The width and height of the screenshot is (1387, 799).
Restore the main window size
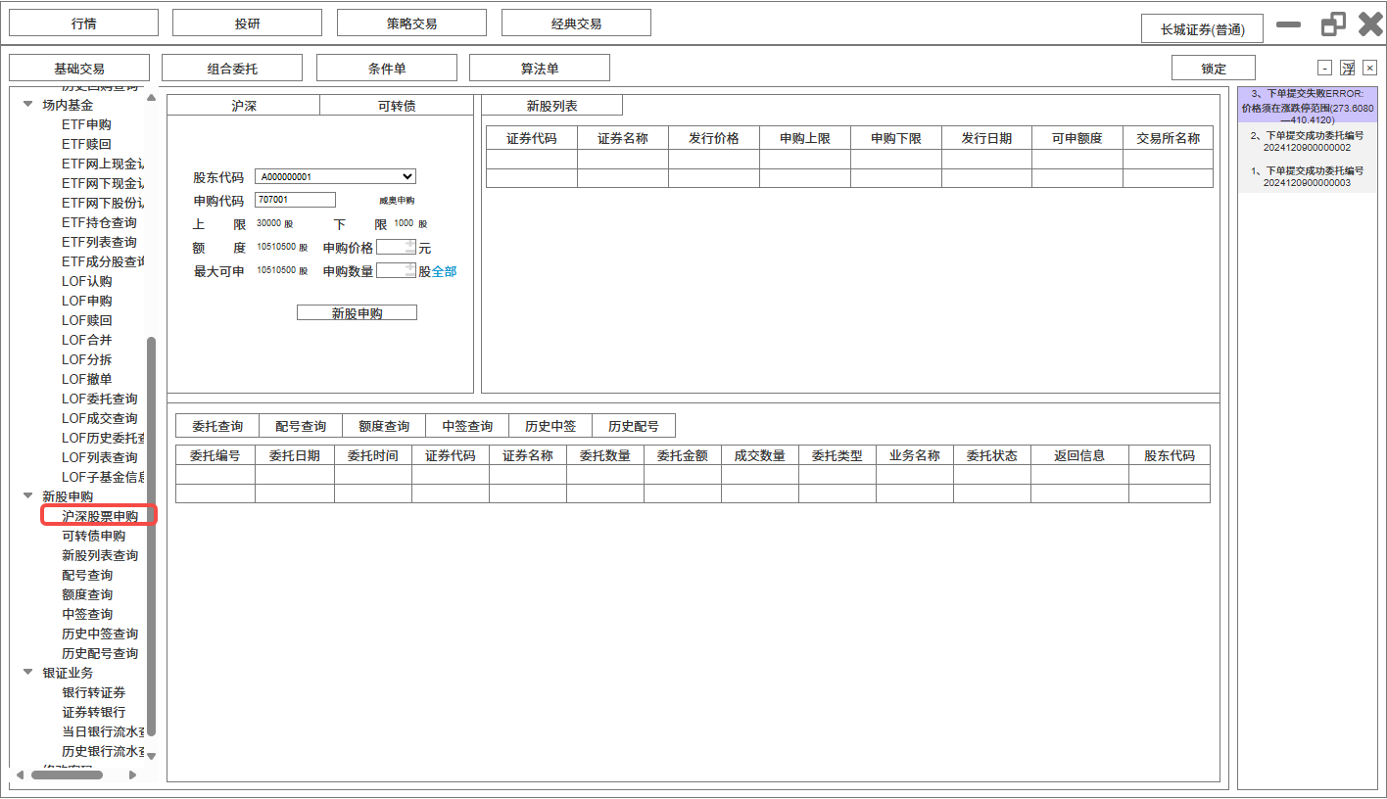pyautogui.click(x=1333, y=24)
